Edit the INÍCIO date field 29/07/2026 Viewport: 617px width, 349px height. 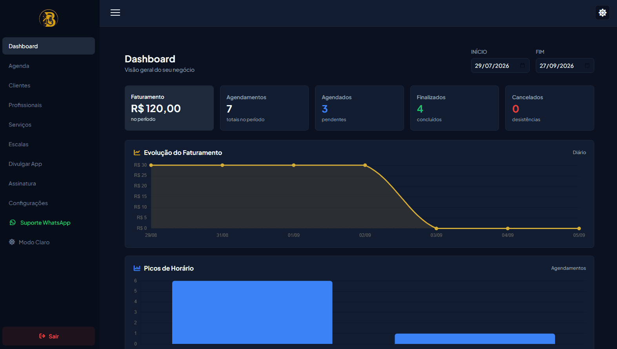click(x=500, y=65)
